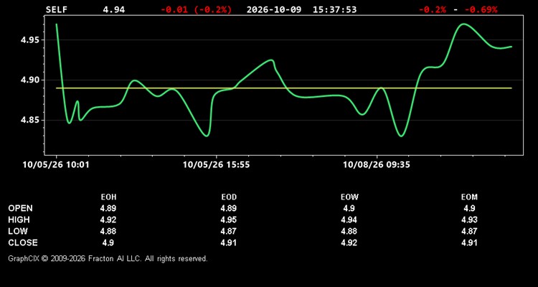Select EOH high value 4.92
The width and height of the screenshot is (538, 287).
(x=108, y=220)
